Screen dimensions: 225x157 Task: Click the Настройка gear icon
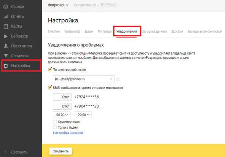(6, 66)
